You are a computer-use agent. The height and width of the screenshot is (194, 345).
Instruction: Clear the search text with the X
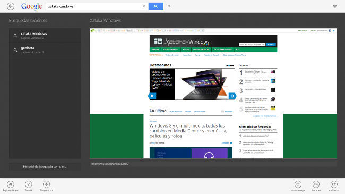(x=144, y=6)
